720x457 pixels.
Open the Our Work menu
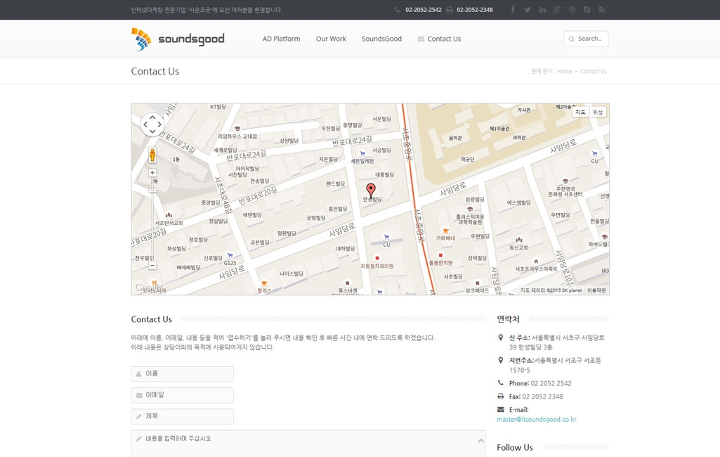331,39
